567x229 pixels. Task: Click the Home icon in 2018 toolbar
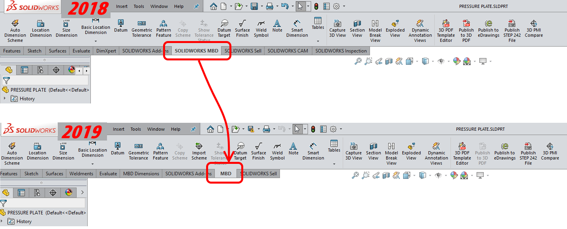pyautogui.click(x=213, y=6)
